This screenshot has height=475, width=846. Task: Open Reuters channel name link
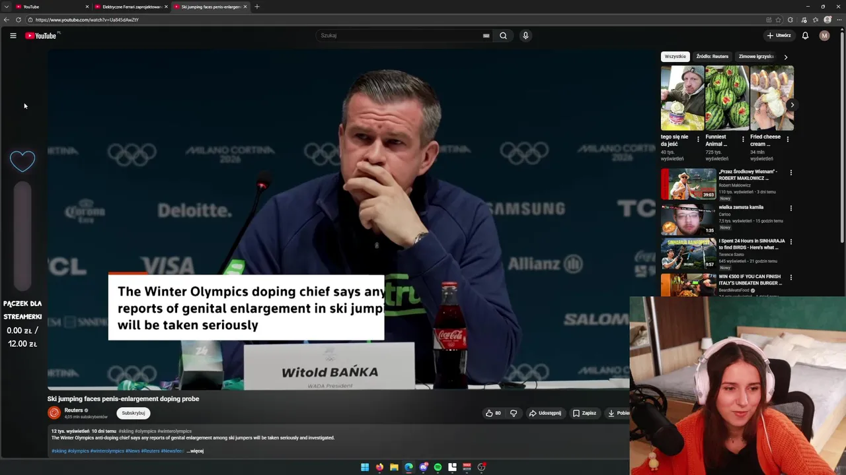pos(73,410)
